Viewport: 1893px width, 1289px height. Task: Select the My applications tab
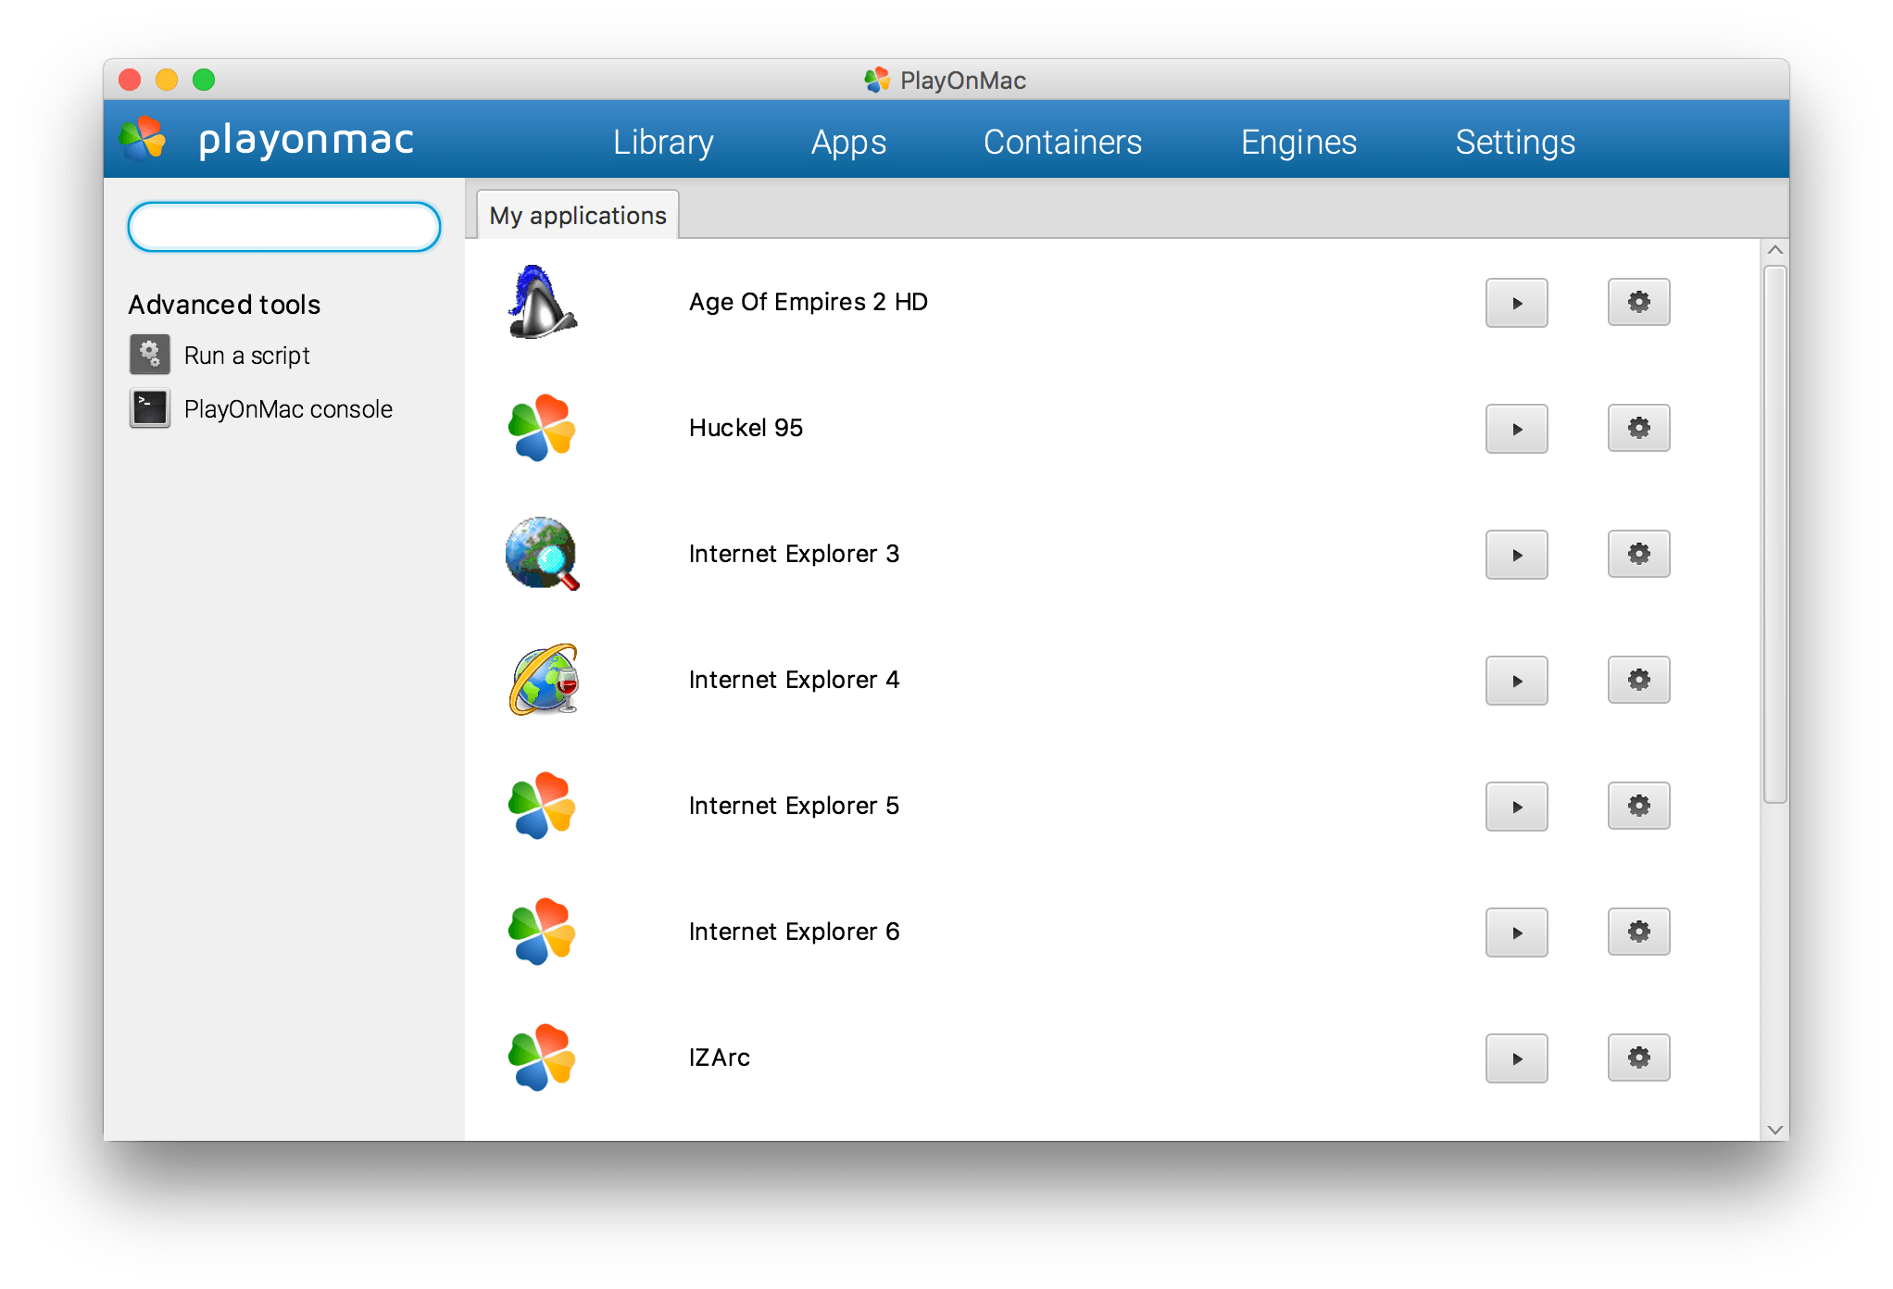pyautogui.click(x=578, y=216)
